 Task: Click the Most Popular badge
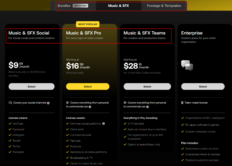(88, 24)
